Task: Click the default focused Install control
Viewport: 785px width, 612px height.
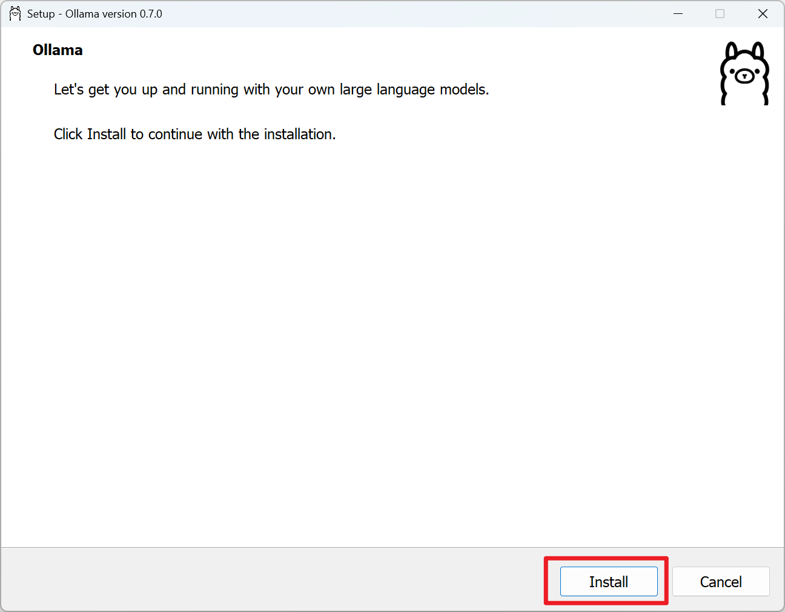Action: pos(609,581)
